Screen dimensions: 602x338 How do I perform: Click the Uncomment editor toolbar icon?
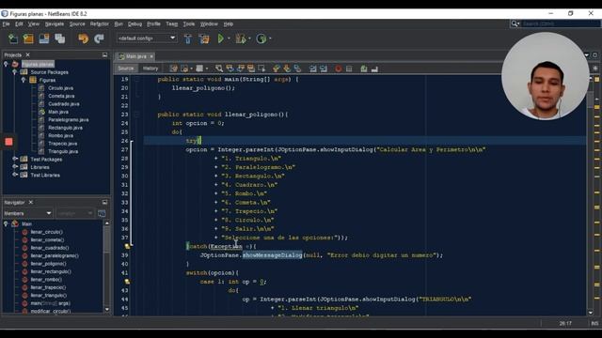(374, 69)
